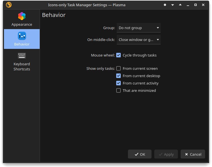Click the Behavior page heading
Screen dimensions: 212x167
[x=54, y=15]
